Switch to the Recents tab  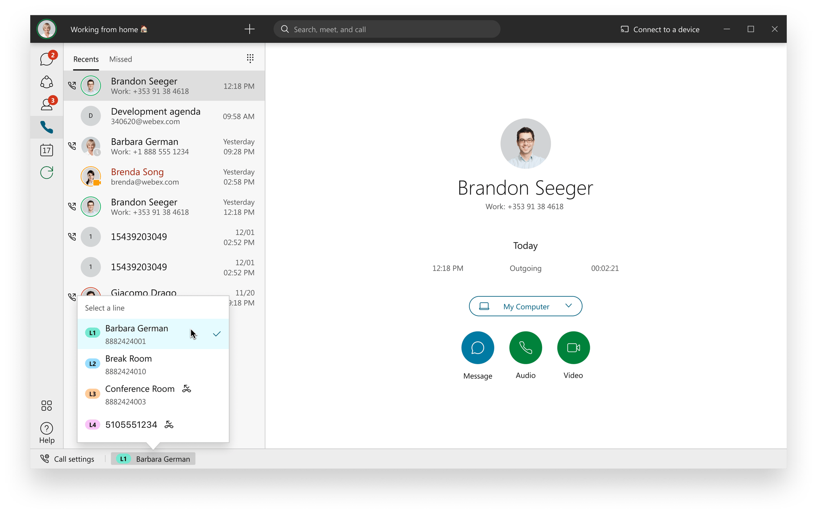tap(86, 59)
